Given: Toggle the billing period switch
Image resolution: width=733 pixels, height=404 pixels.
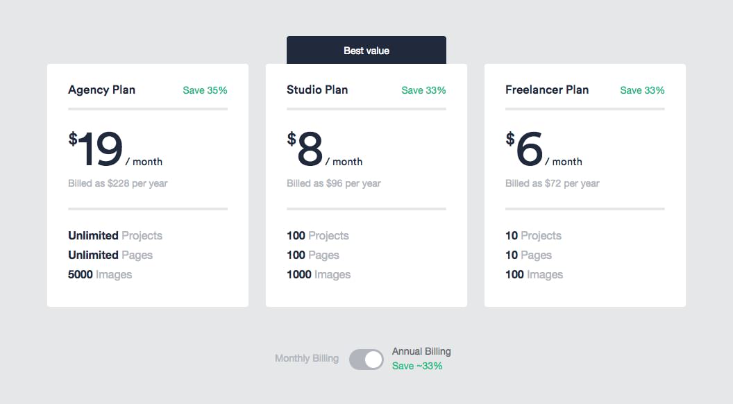Looking at the screenshot, I should coord(366,359).
